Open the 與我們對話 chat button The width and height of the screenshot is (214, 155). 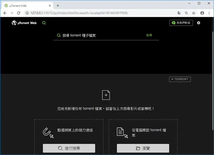coord(181,23)
